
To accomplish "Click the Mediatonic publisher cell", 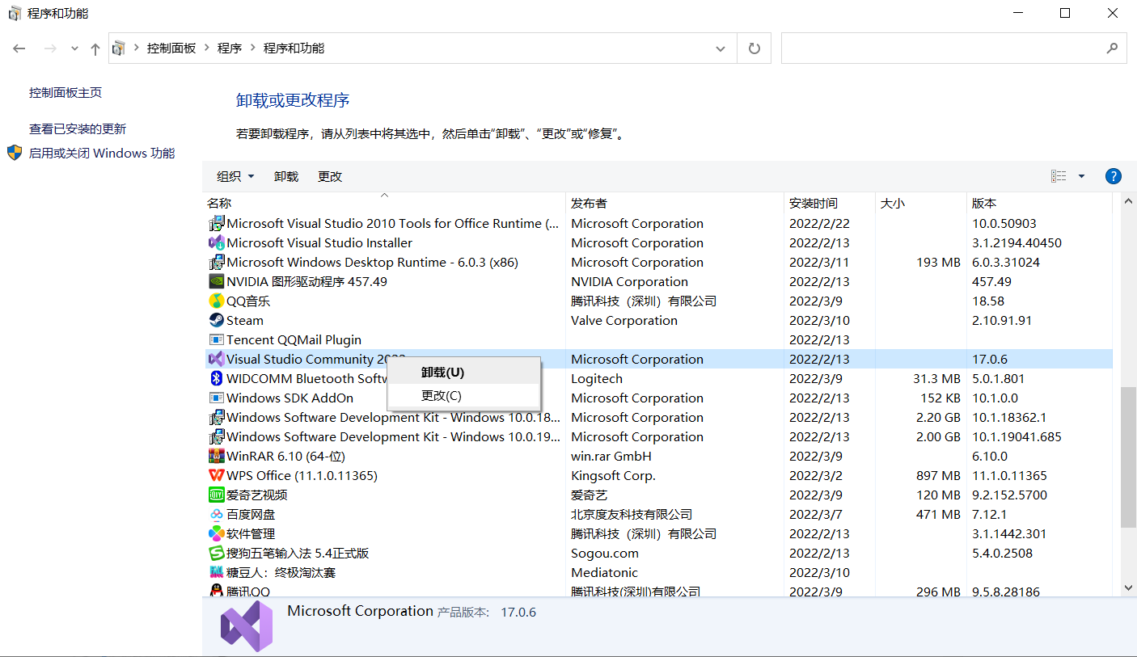I will (x=604, y=573).
